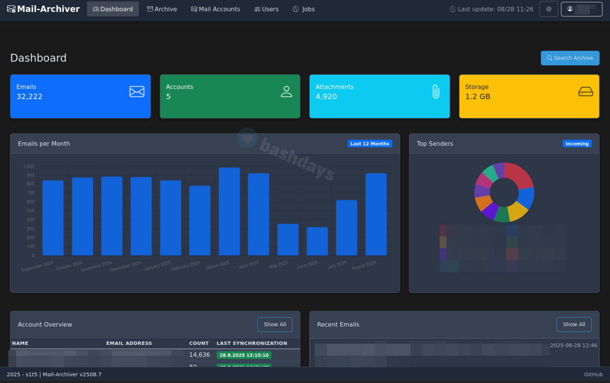This screenshot has width=610, height=383.
Task: Show all in Recent Emails panel
Action: 574,324
